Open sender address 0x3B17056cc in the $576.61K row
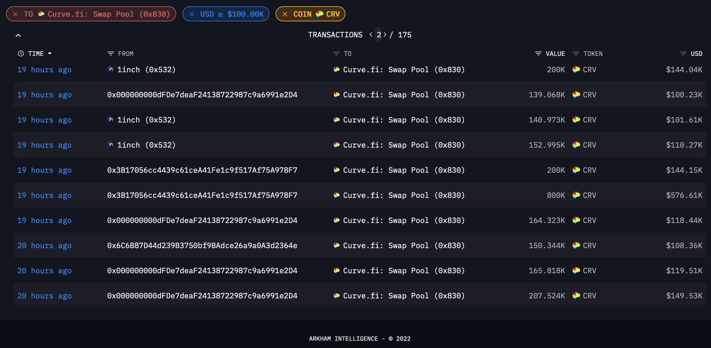711x348 pixels. pyautogui.click(x=202, y=195)
